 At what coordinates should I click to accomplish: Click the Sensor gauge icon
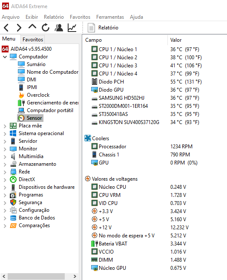click(21, 118)
